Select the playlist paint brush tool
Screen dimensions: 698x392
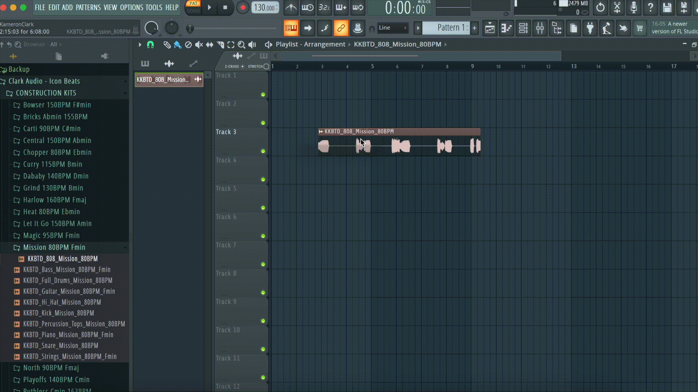point(177,45)
